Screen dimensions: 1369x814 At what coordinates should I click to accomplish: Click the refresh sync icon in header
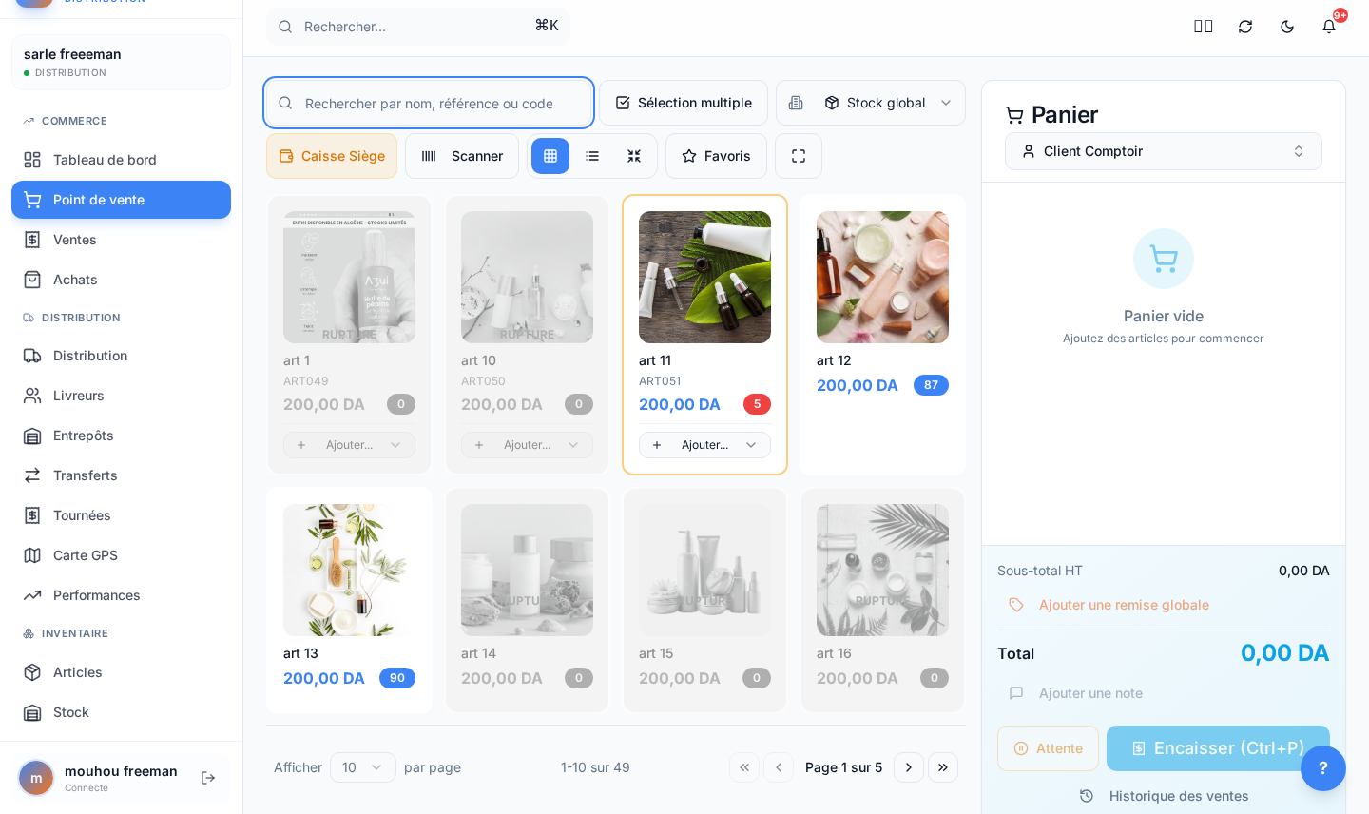pos(1245,27)
